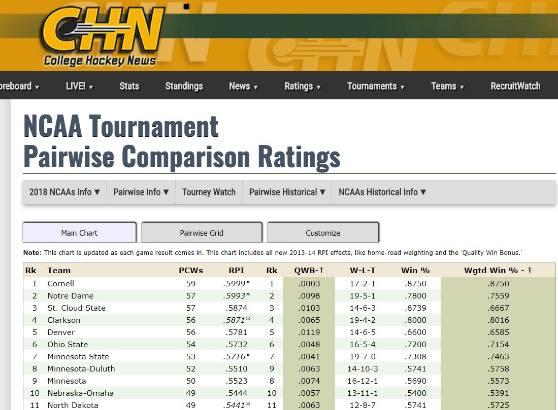Visit RecruitWatch from the navbar

[x=515, y=86]
